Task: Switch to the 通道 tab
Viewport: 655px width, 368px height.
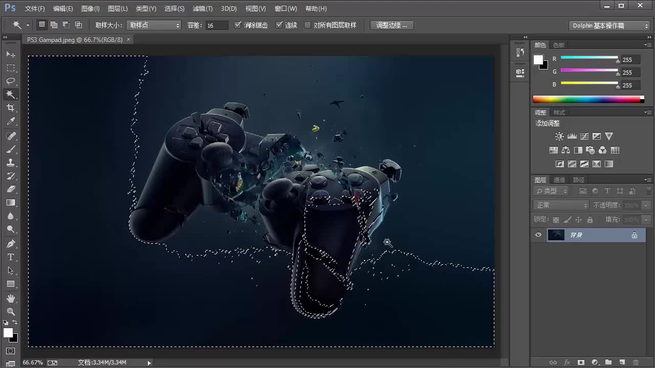Action: pyautogui.click(x=559, y=179)
